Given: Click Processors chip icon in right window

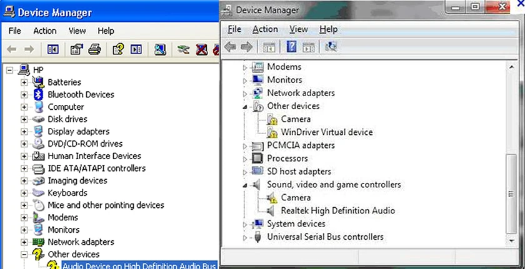Looking at the screenshot, I should 257,159.
